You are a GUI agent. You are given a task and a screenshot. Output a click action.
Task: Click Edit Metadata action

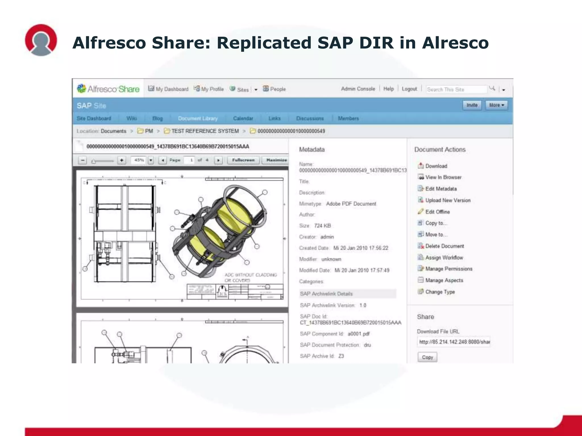tap(437, 189)
